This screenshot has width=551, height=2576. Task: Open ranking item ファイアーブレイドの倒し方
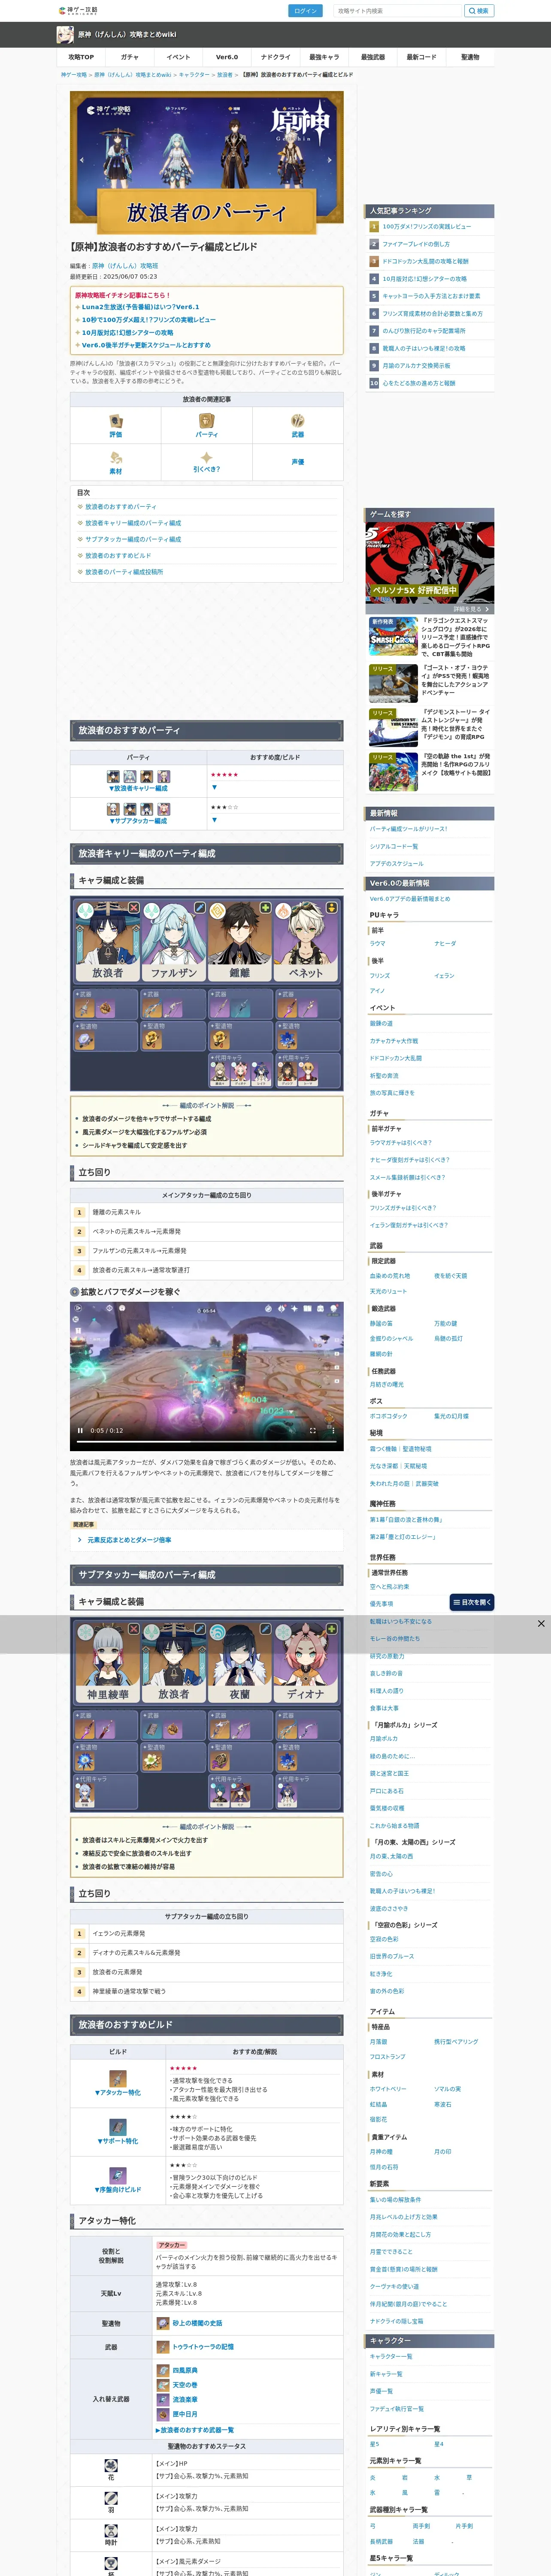(416, 244)
